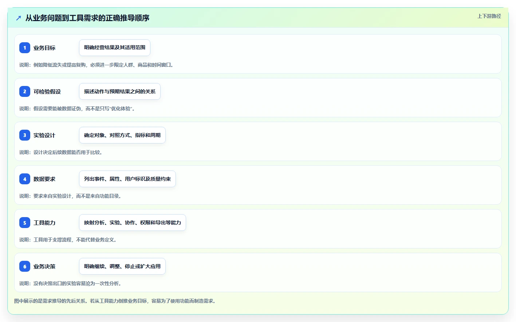Click the 业务决策 step label

pos(44,266)
